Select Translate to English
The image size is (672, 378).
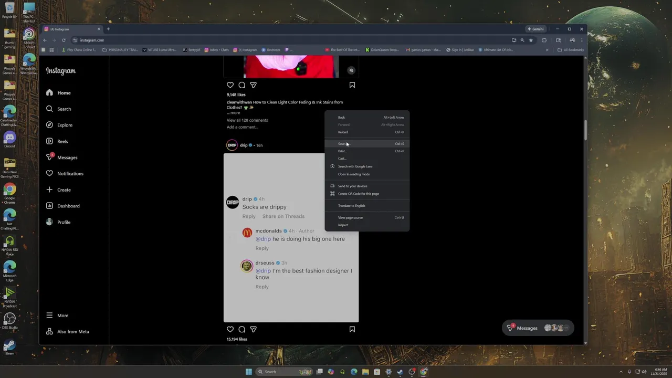pos(367,206)
